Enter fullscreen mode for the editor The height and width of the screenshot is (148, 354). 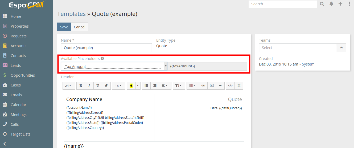click(x=239, y=86)
